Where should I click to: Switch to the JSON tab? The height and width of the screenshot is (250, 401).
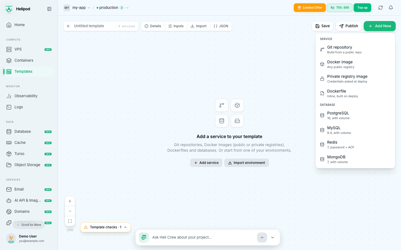point(221,26)
